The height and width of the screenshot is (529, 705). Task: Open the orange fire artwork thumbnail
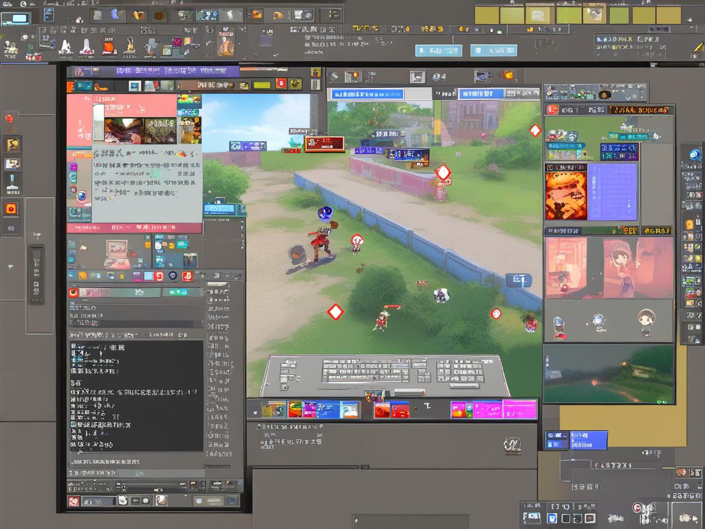[566, 196]
